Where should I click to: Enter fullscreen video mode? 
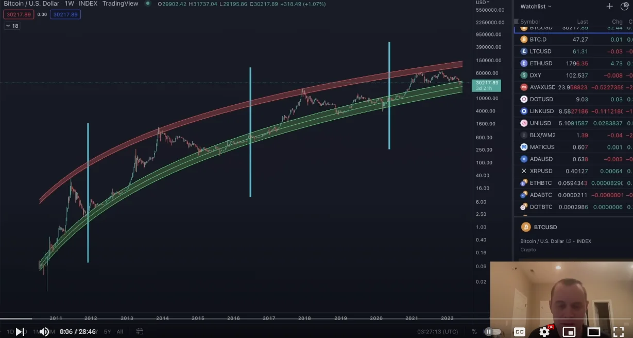point(619,332)
